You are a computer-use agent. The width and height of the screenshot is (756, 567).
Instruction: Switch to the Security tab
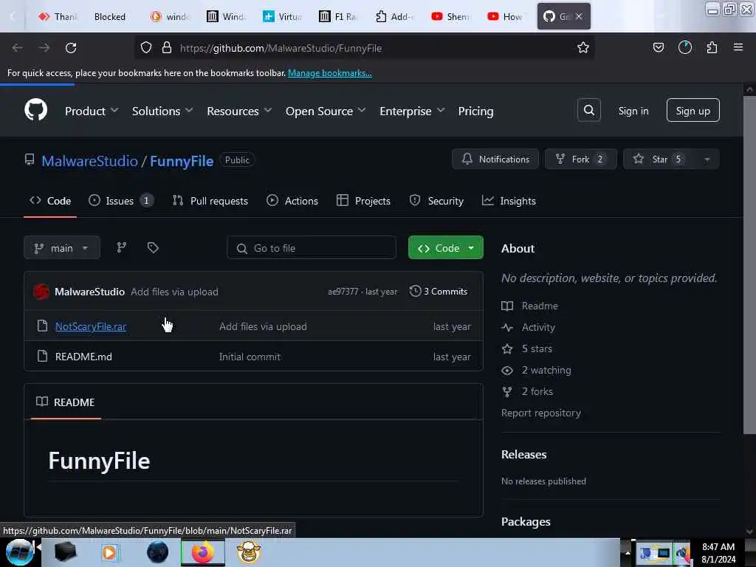[436, 201]
